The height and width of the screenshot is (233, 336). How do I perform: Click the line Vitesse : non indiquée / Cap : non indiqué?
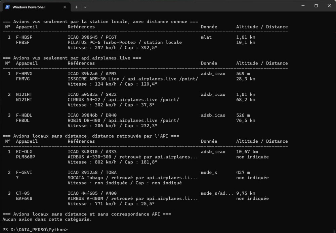125,183
